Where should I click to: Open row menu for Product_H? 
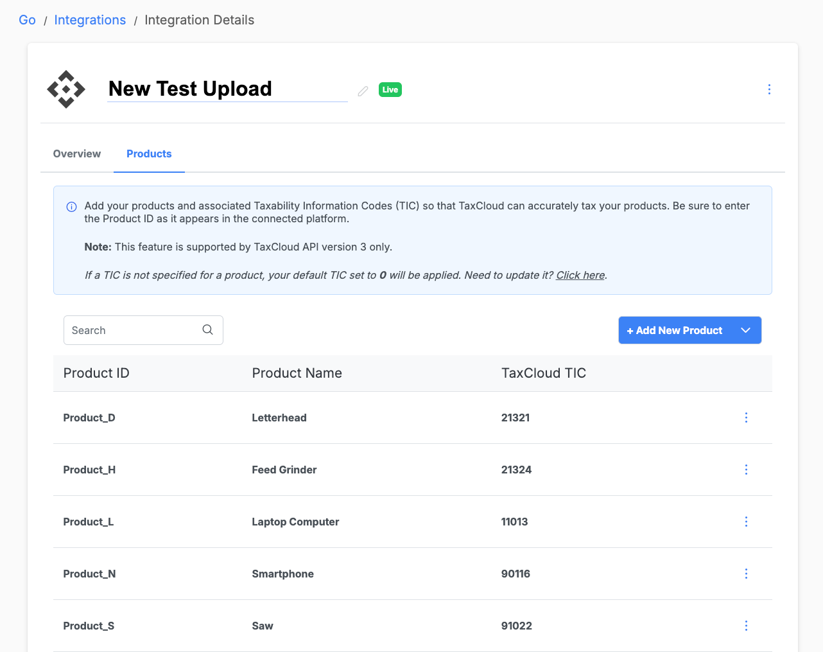746,470
